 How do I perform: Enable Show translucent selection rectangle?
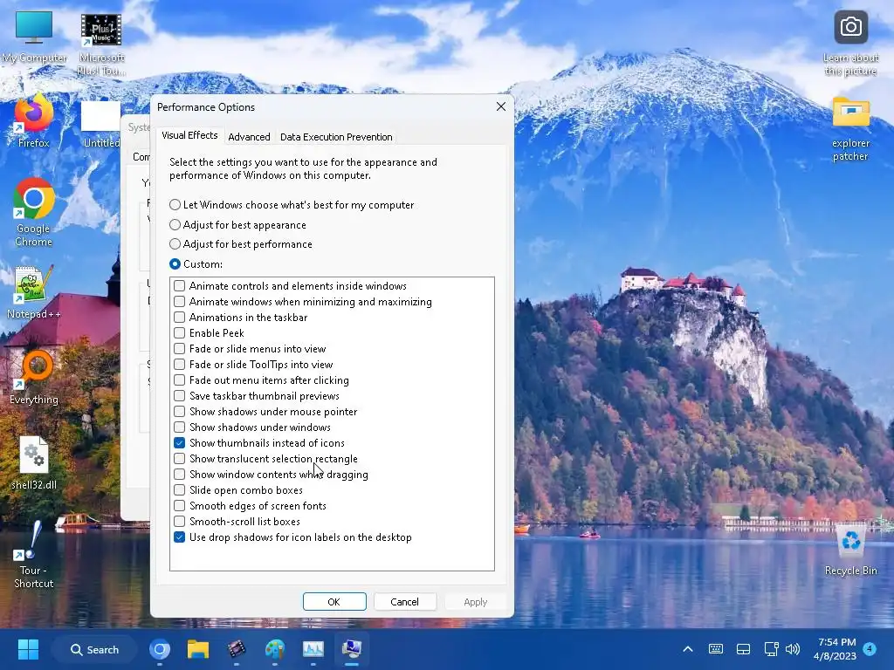tap(179, 459)
